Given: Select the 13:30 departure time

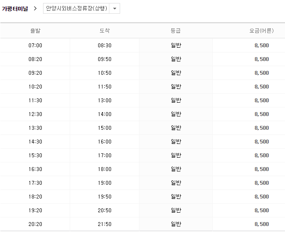Looking at the screenshot, I should [35, 128].
